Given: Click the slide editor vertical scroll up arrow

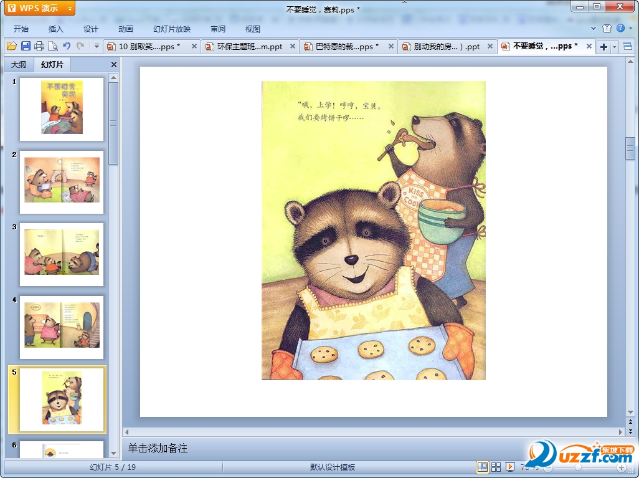Looking at the screenshot, I should (x=630, y=62).
